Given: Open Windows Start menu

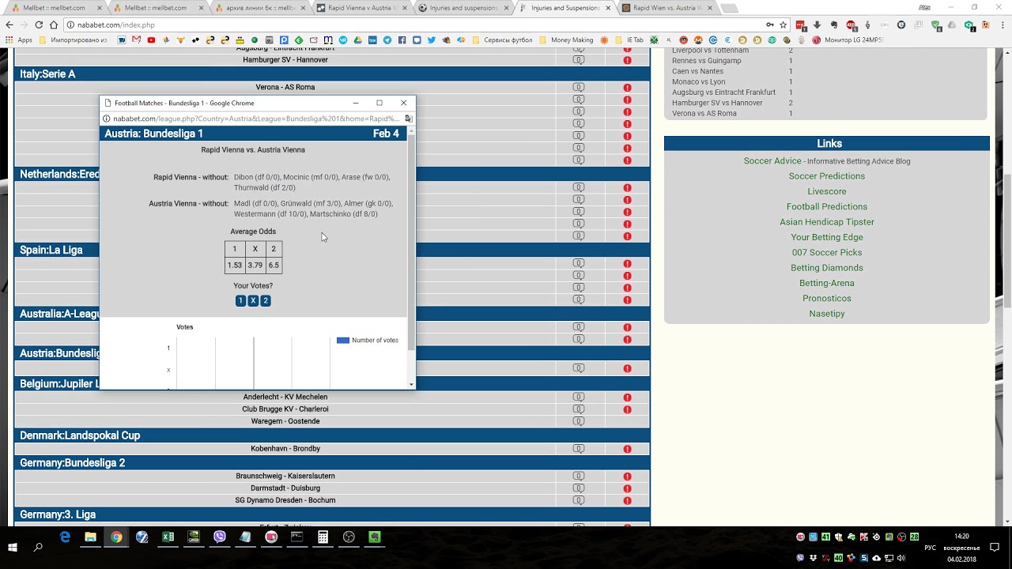Looking at the screenshot, I should 13,546.
